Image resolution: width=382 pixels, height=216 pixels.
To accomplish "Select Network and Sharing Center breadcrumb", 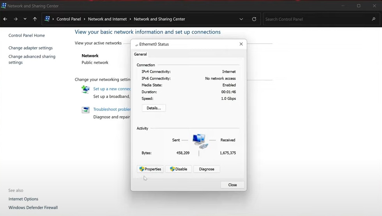I will pos(159,19).
